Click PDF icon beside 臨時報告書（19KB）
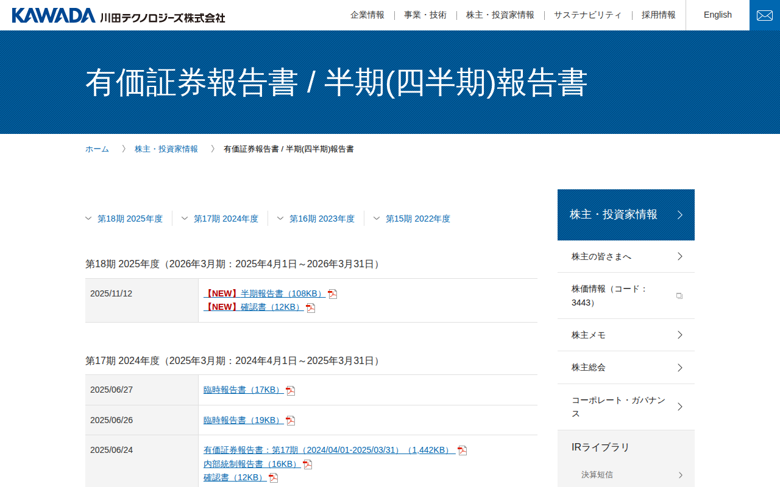 pos(290,421)
